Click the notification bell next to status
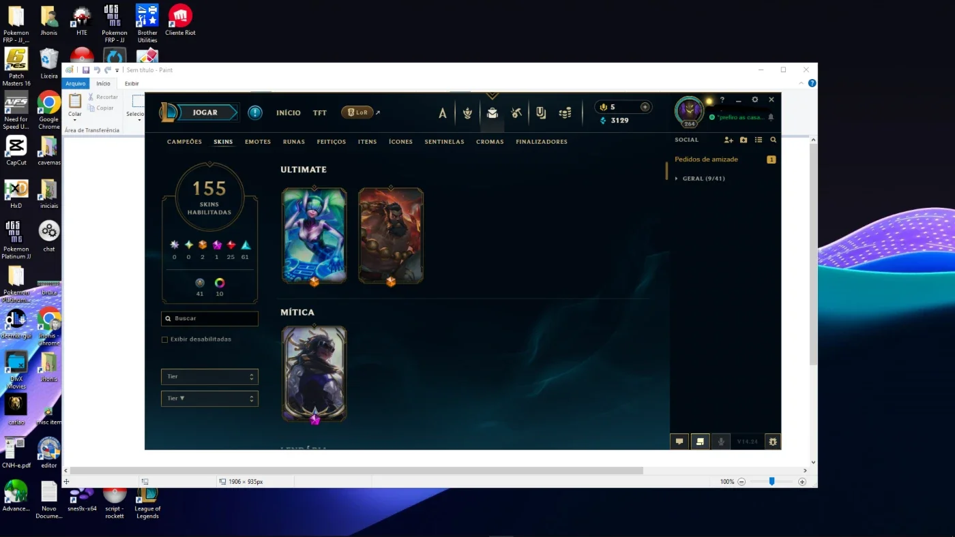 pos(772,117)
